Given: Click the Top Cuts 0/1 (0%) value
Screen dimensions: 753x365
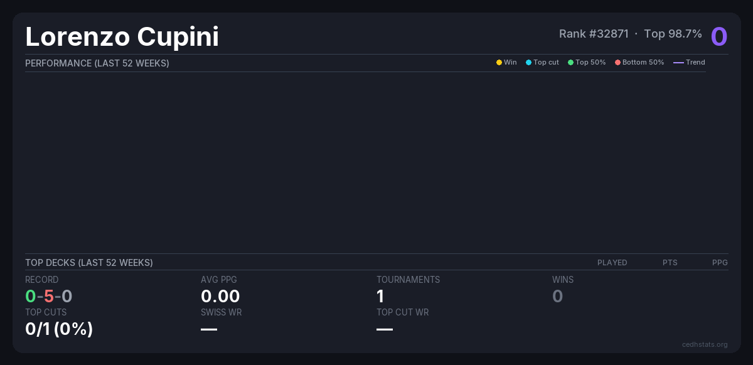Looking at the screenshot, I should [x=59, y=329].
